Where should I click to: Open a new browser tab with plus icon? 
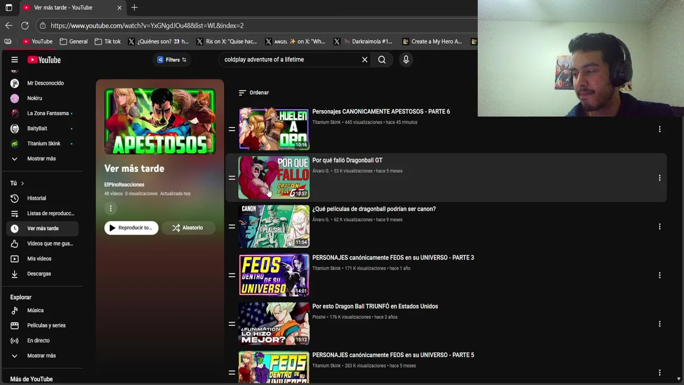(x=134, y=7)
